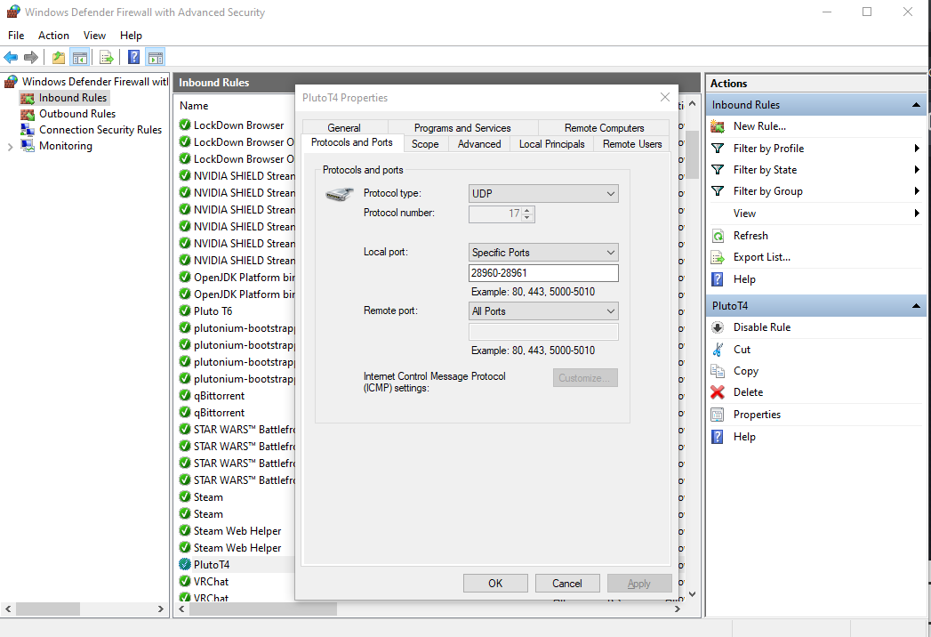Toggle Show/Hide Action Pane toolbar icon
The image size is (931, 637).
(156, 58)
